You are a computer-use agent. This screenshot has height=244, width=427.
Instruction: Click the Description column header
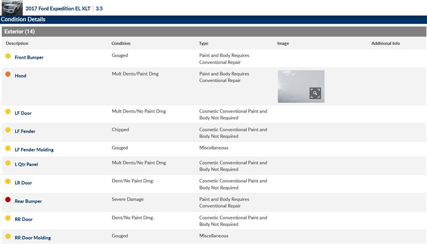[17, 44]
